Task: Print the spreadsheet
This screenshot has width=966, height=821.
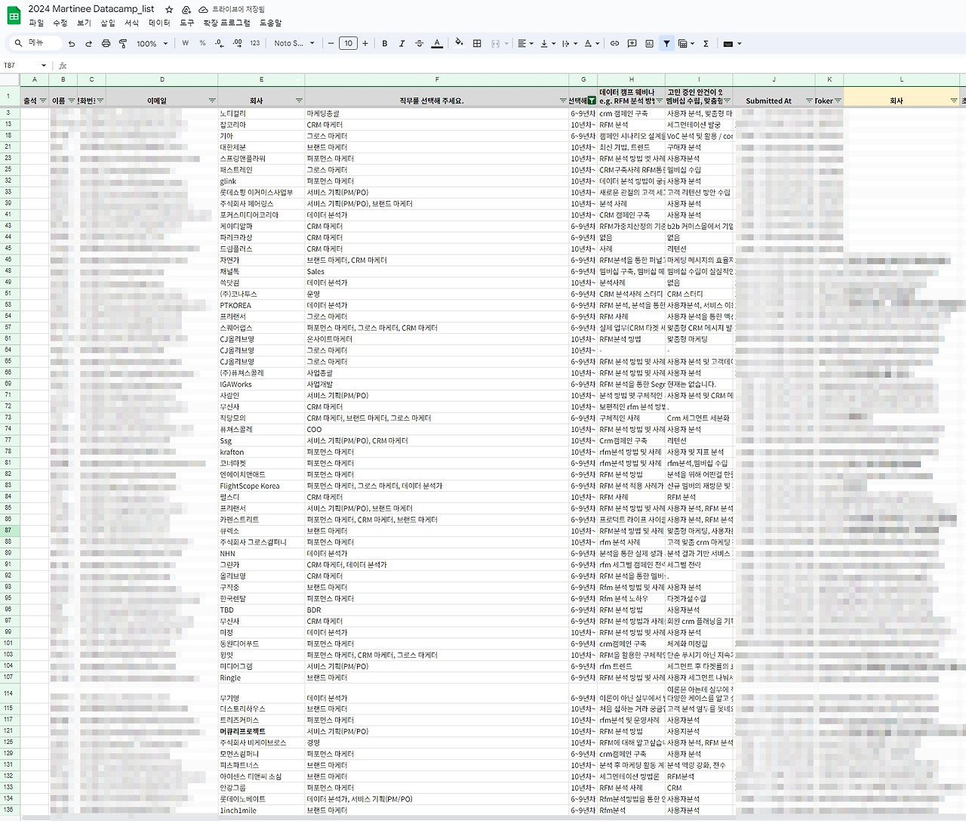Action: (106, 44)
